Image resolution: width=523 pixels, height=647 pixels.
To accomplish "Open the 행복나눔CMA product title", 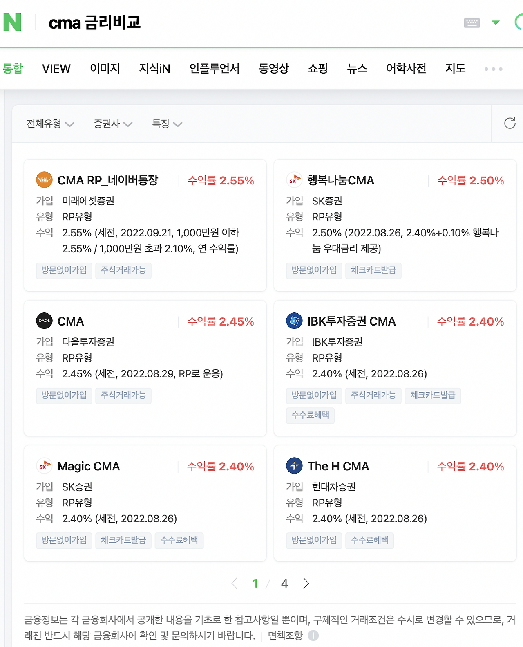I will (x=340, y=180).
